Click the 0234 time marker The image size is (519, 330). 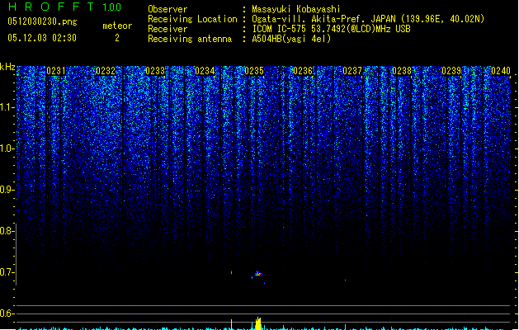pos(205,71)
